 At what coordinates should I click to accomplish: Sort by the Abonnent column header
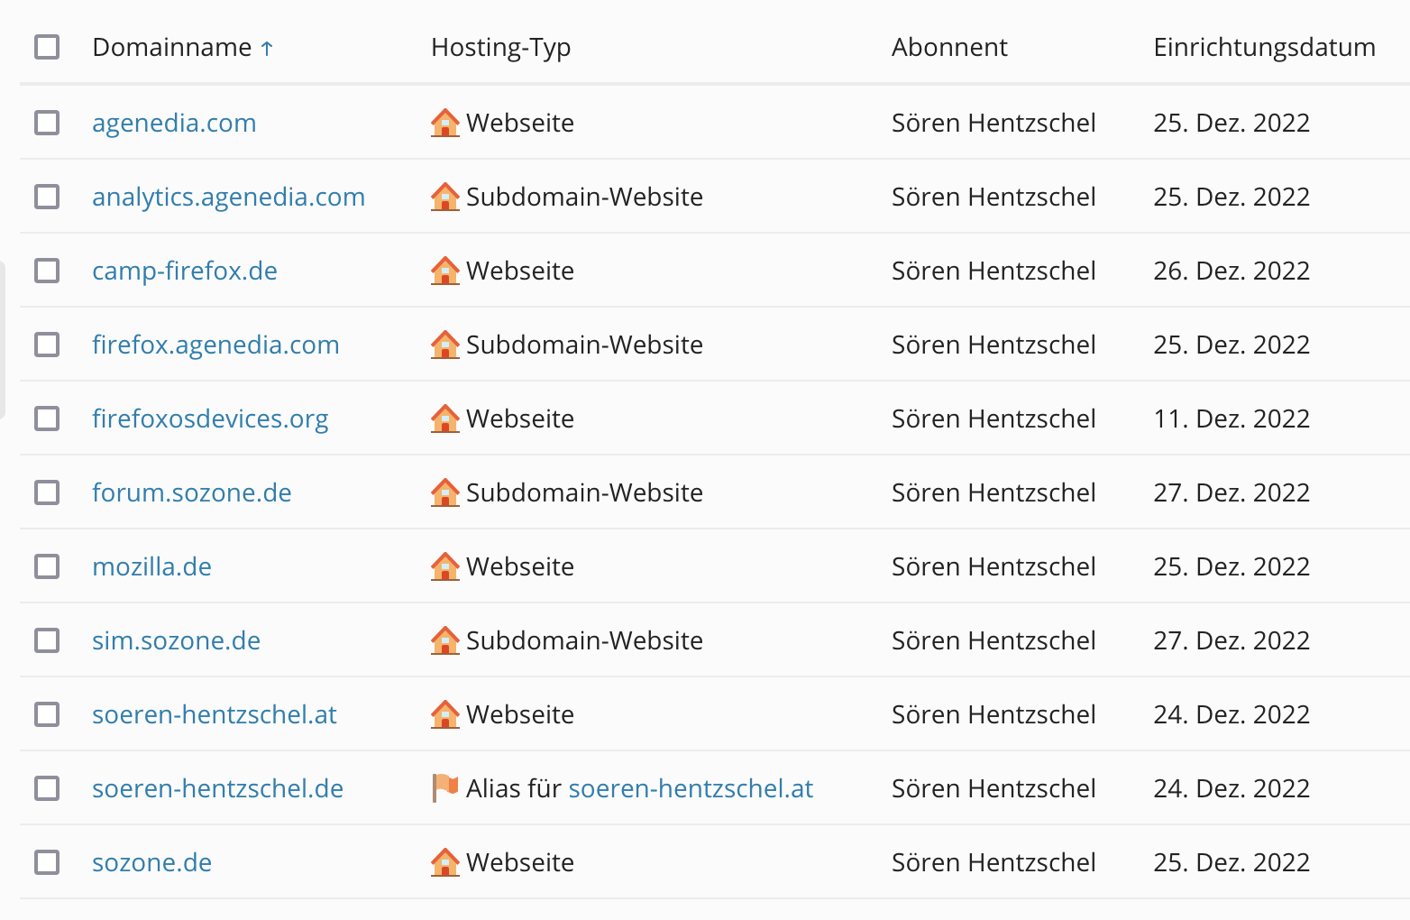pyautogui.click(x=949, y=47)
